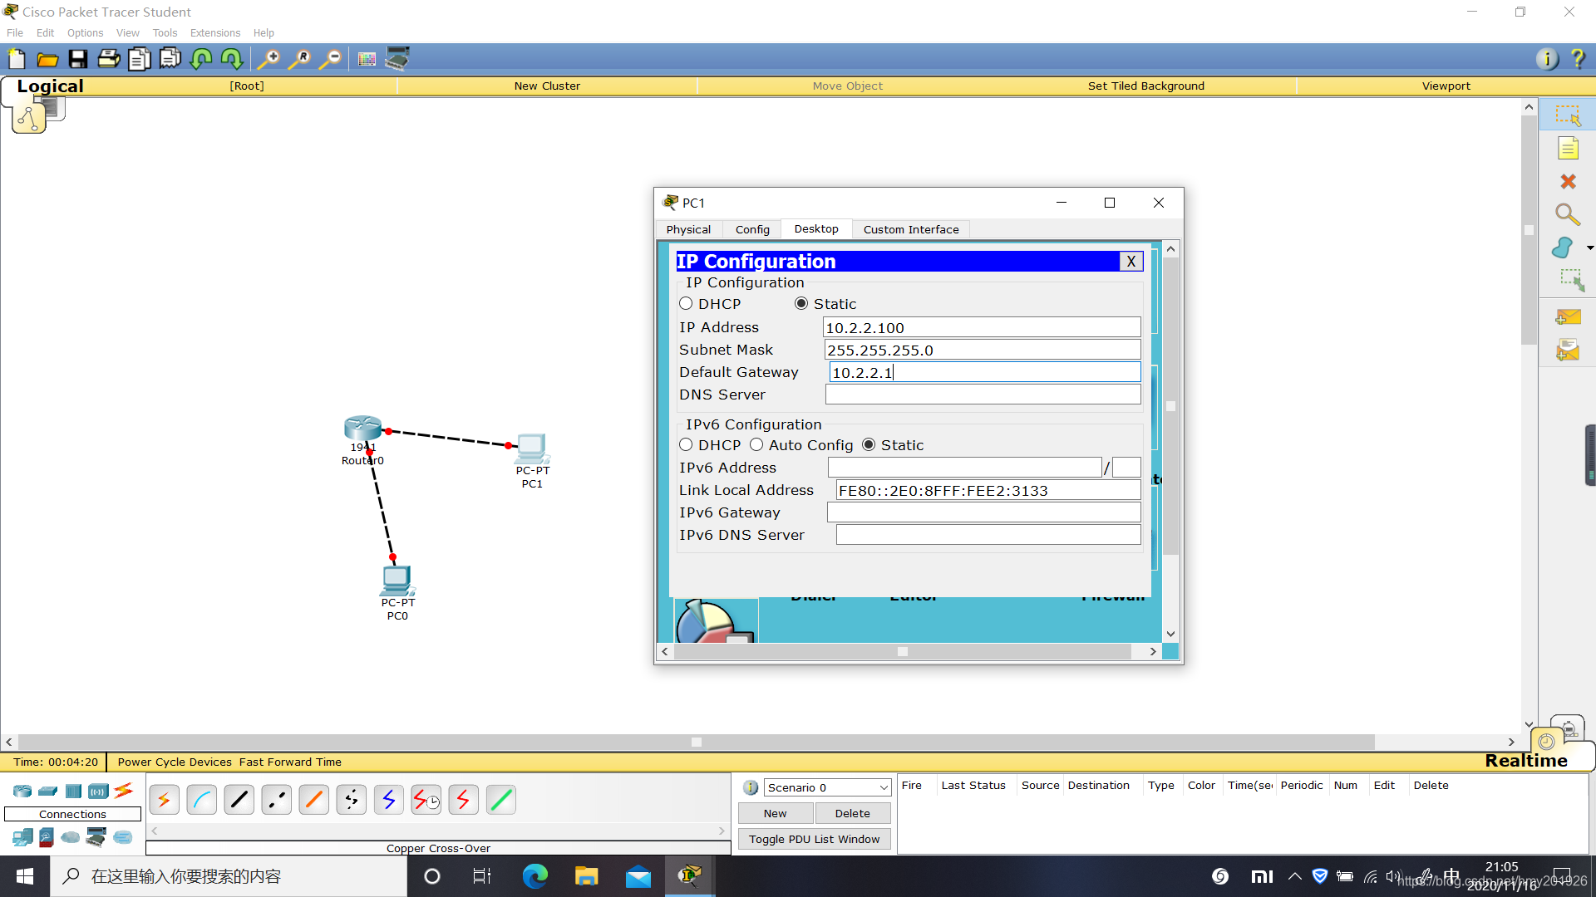Click the Zoom In magnifier icon
This screenshot has width=1596, height=897.
pyautogui.click(x=268, y=59)
